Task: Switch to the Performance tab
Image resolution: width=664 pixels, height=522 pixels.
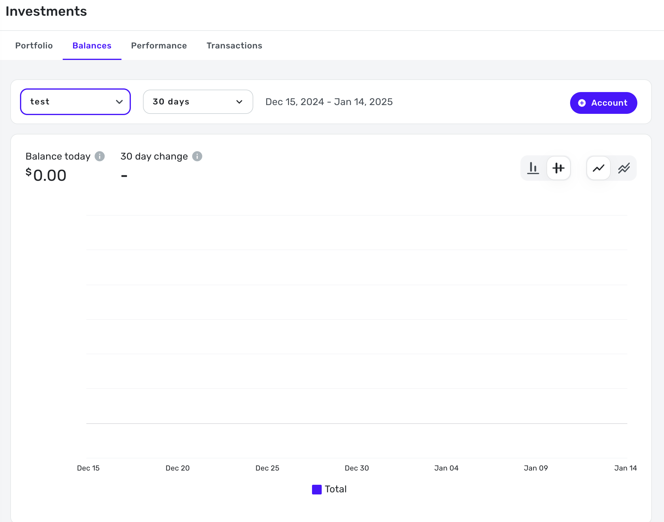Action: click(159, 45)
